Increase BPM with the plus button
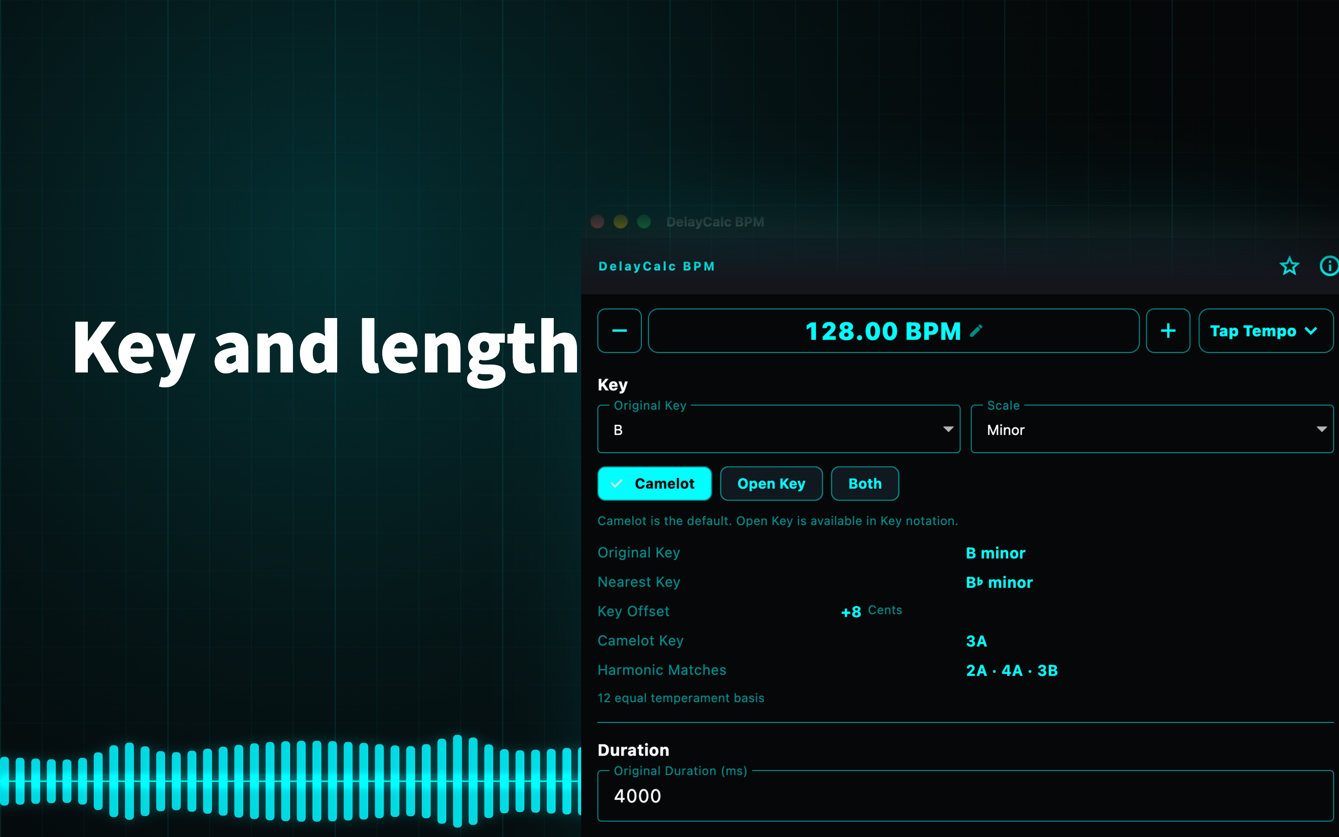1339x837 pixels. pyautogui.click(x=1168, y=331)
